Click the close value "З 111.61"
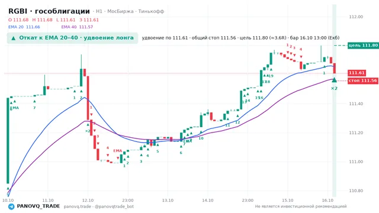The width and height of the screenshot is (379, 213). click(x=89, y=20)
